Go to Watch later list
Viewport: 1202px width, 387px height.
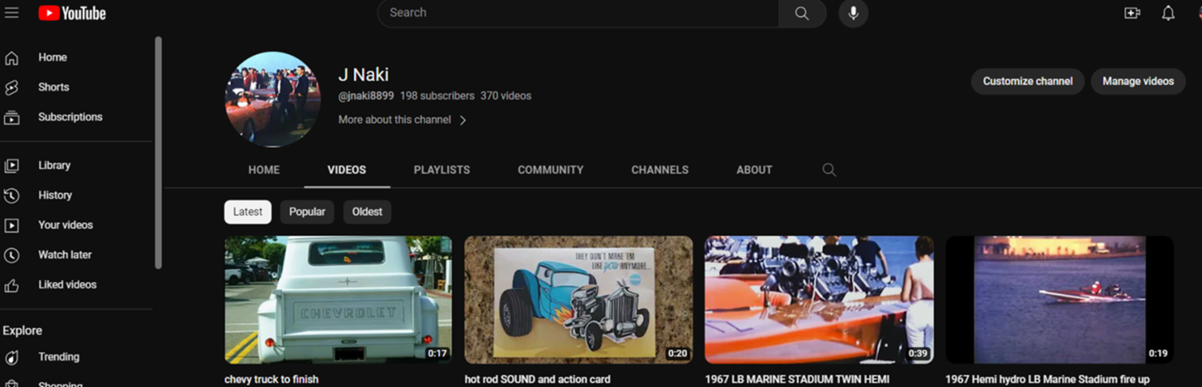point(64,255)
